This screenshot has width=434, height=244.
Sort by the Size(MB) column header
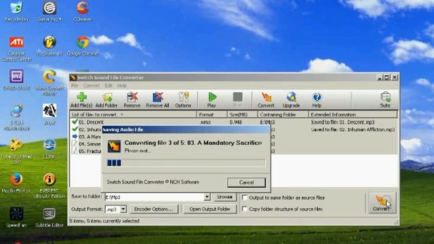[x=243, y=115]
